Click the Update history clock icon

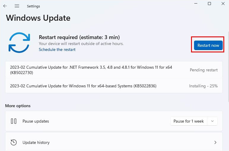click(x=14, y=142)
